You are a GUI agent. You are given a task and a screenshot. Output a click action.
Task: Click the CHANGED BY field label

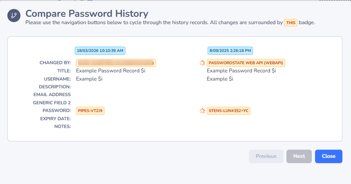[55, 63]
